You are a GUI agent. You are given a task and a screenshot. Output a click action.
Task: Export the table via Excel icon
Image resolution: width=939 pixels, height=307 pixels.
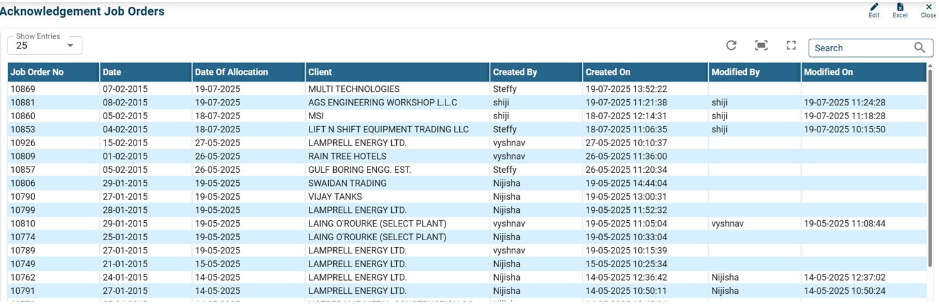coord(900,7)
